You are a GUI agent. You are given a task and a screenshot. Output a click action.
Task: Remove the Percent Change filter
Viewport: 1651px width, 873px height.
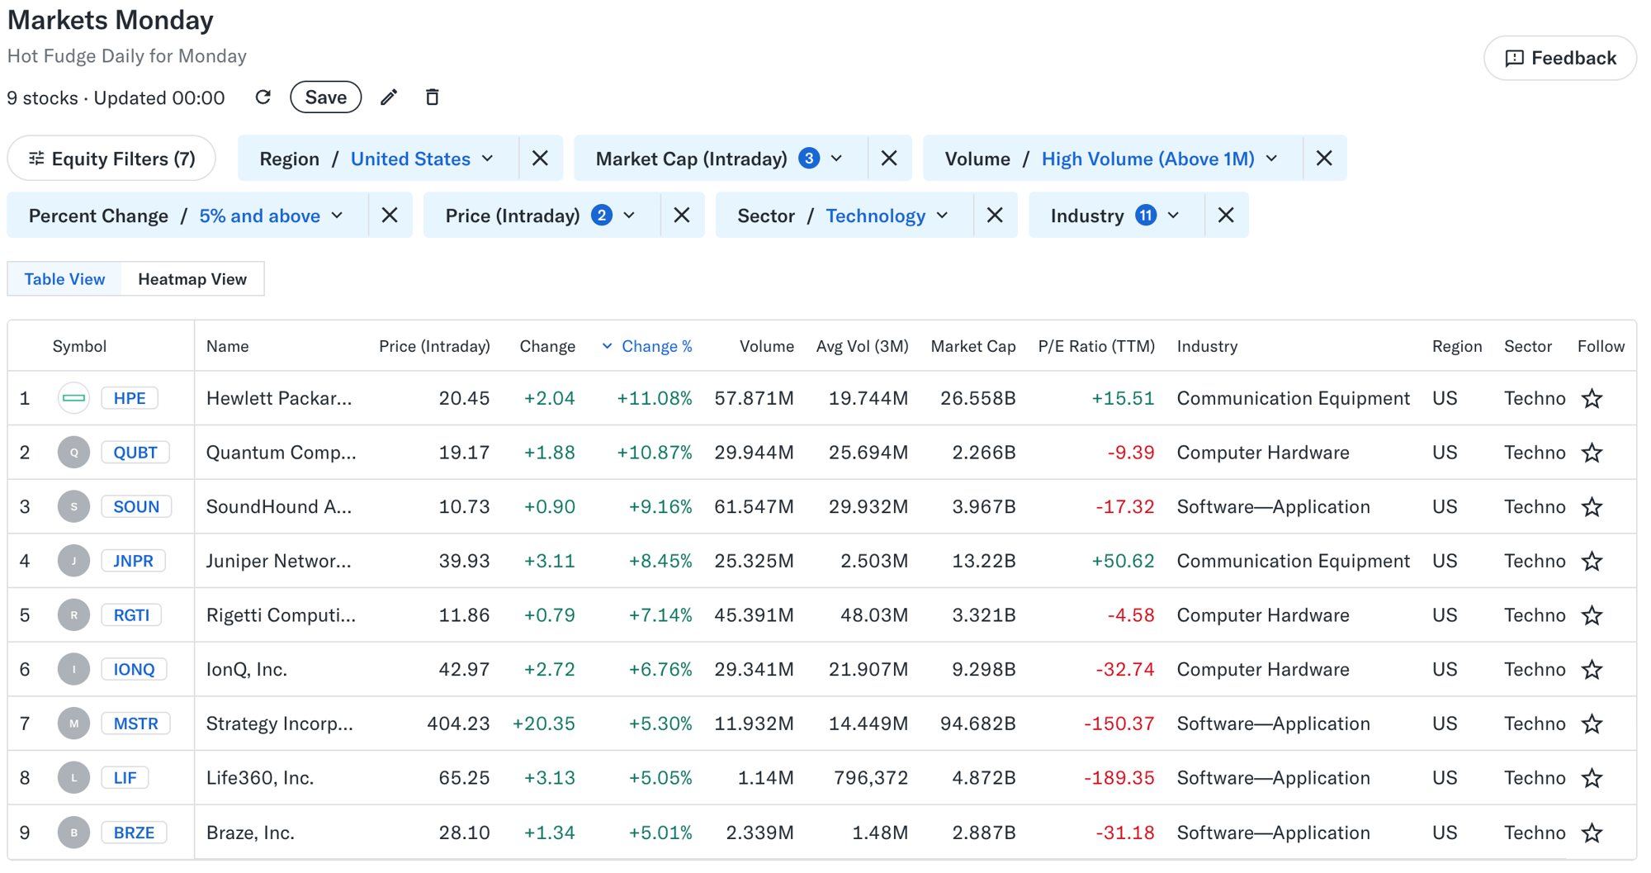390,215
